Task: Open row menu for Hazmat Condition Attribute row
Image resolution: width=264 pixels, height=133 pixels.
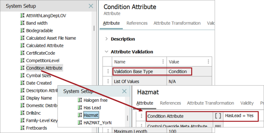Action: pos(142,116)
